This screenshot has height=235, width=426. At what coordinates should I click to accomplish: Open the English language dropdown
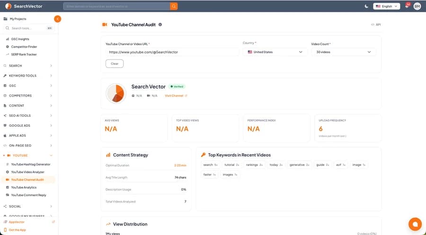(386, 6)
